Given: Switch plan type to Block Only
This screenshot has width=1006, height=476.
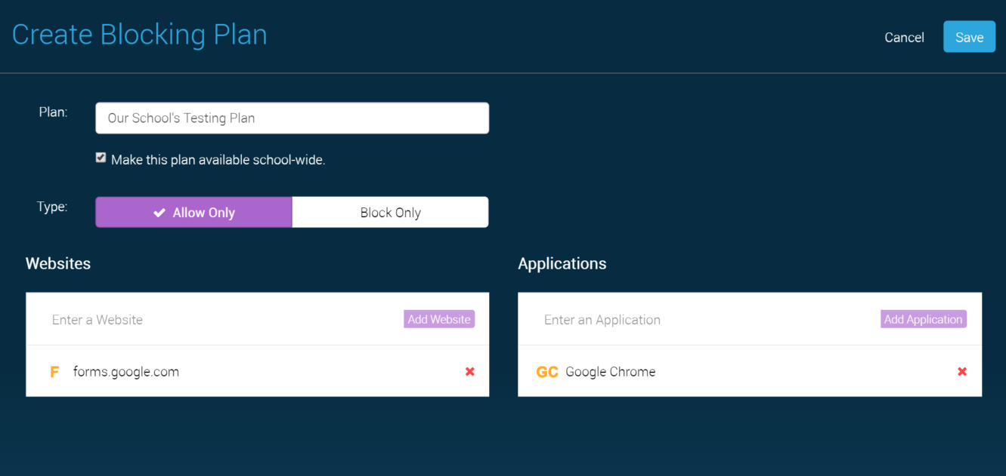Looking at the screenshot, I should [390, 212].
